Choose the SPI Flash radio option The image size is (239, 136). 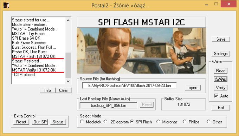click(132, 122)
